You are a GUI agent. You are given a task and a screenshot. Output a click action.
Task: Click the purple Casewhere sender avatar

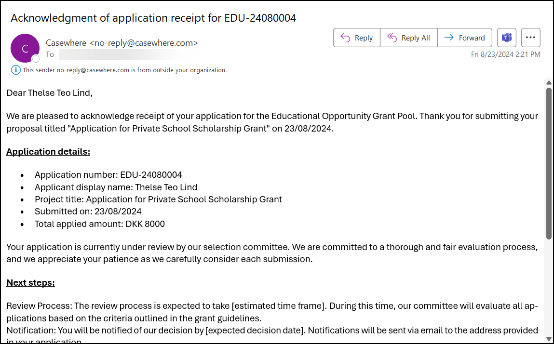[25, 48]
